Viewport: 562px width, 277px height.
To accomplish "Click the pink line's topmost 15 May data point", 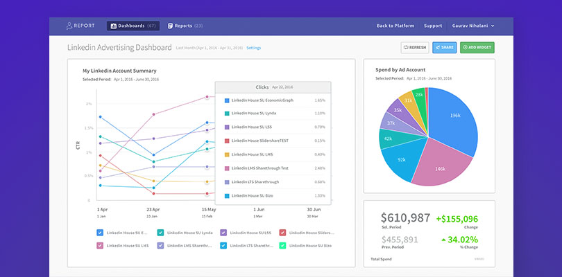I will pos(207,97).
